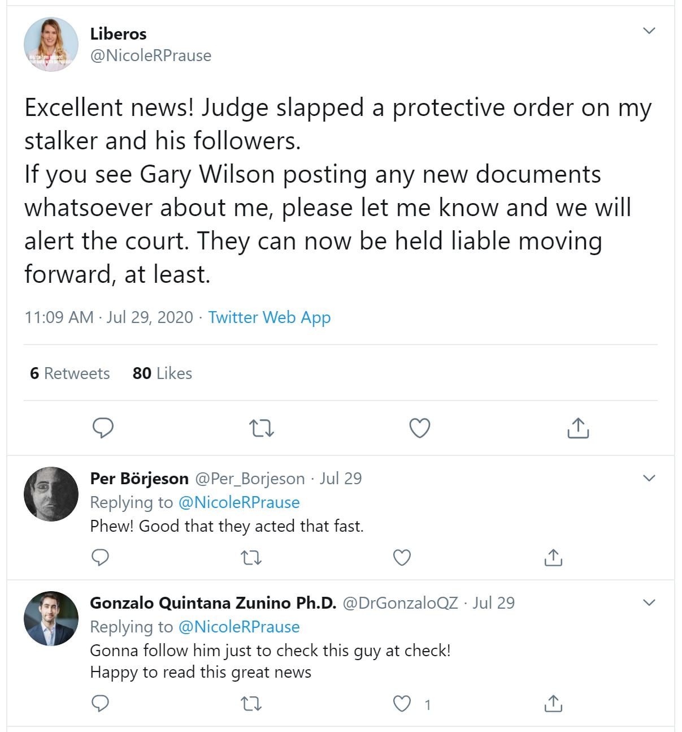Viewport: 682px width, 732px height.
Task: Open the Twitter Web App link
Action: (269, 317)
